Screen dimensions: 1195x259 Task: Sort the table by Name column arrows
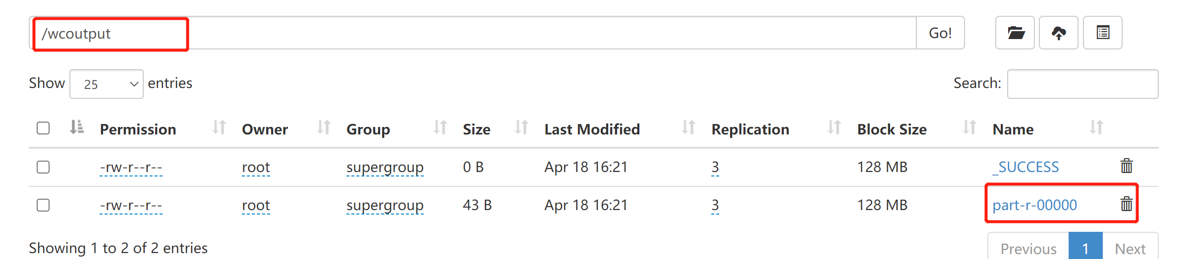tap(1096, 128)
